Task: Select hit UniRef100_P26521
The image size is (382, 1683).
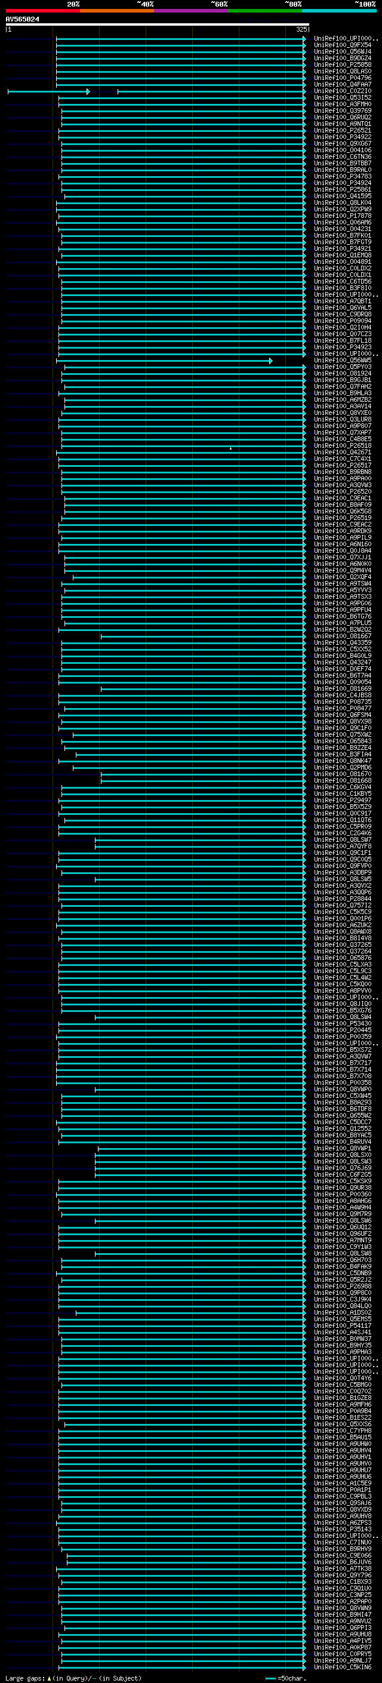Action: click(342, 130)
